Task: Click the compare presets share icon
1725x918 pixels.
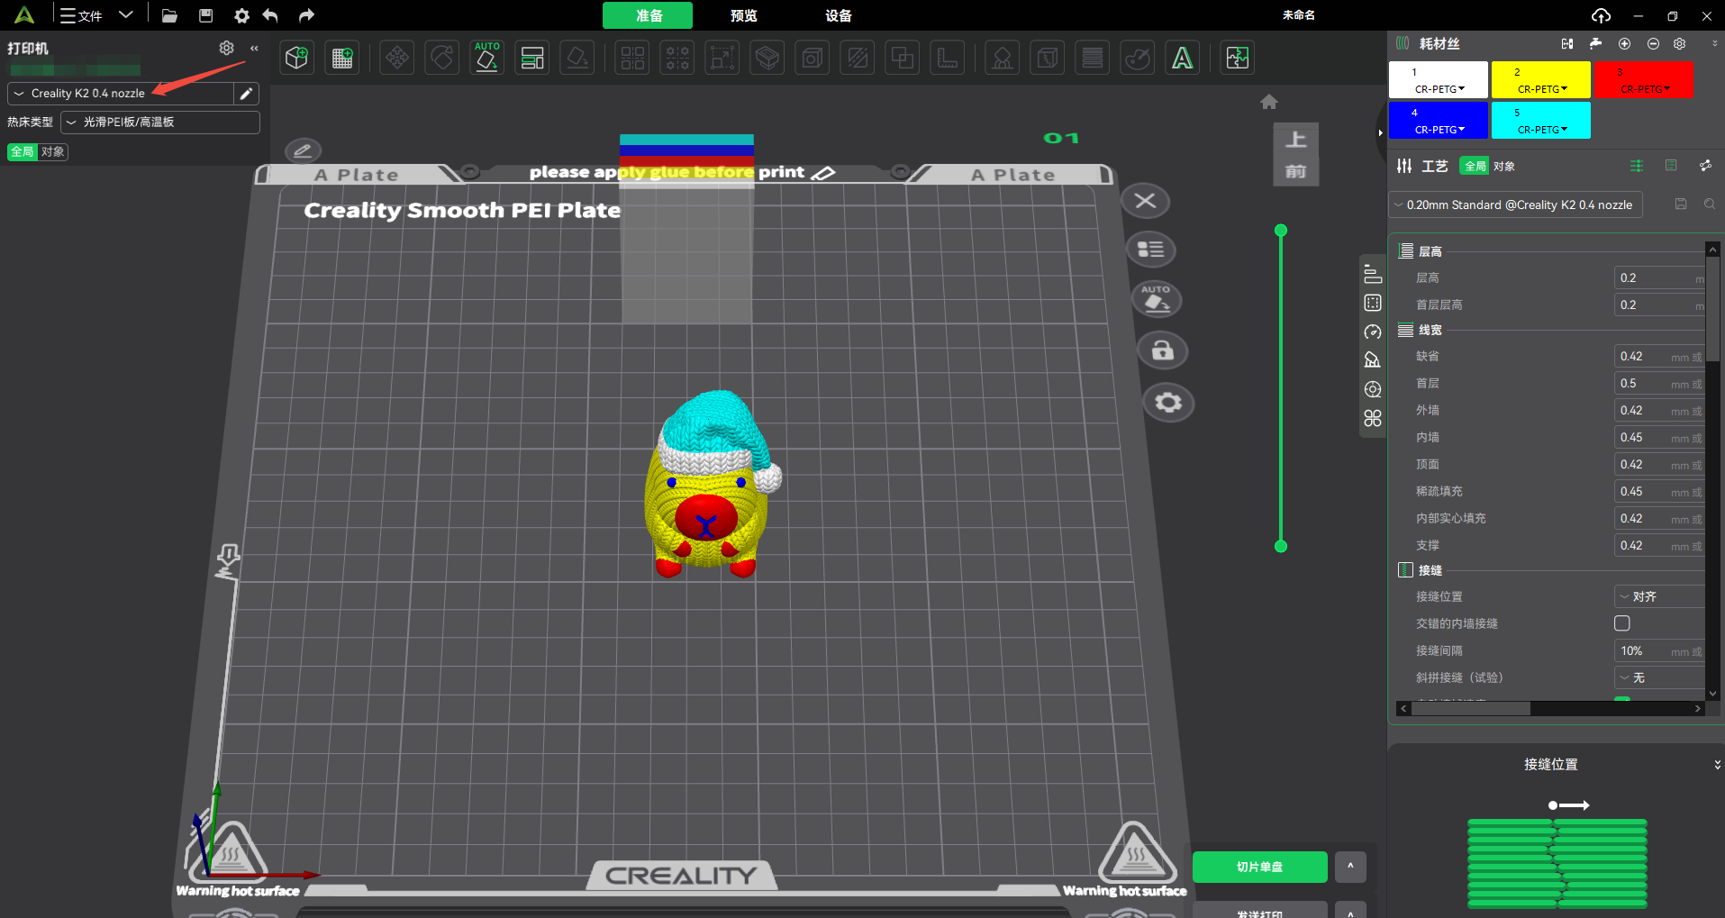Action: 1705,166
